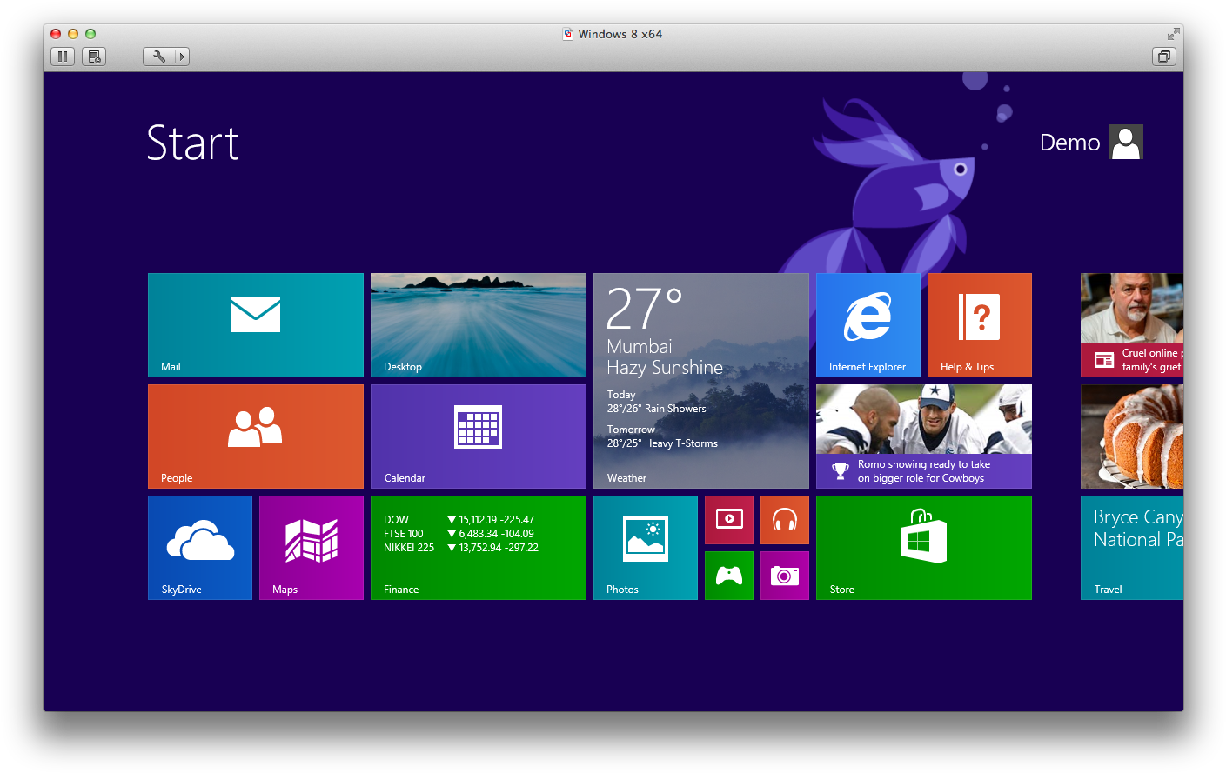This screenshot has height=773, width=1226.
Task: Take a snapshot of the virtual machine
Action: coord(94,57)
